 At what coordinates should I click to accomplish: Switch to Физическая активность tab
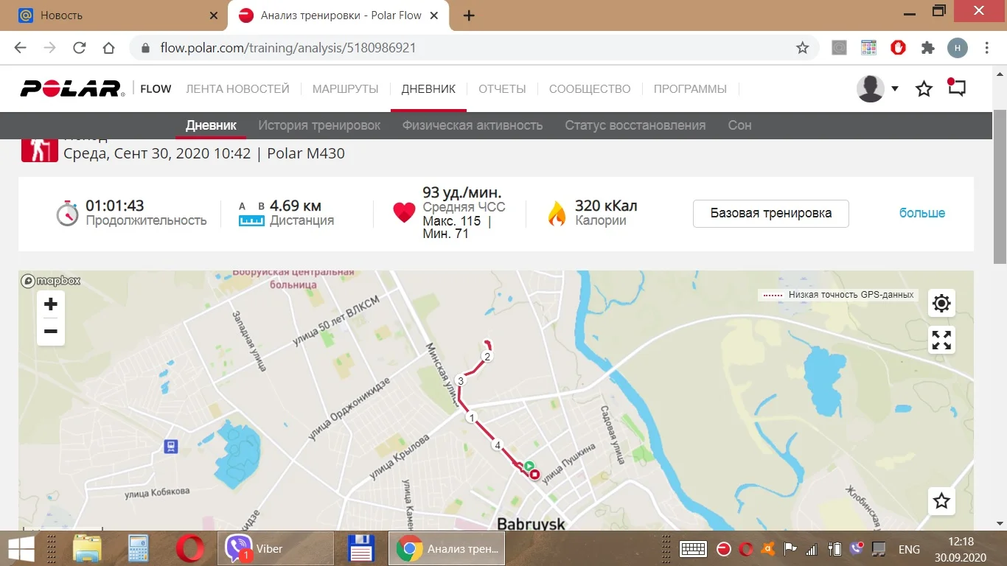point(473,125)
